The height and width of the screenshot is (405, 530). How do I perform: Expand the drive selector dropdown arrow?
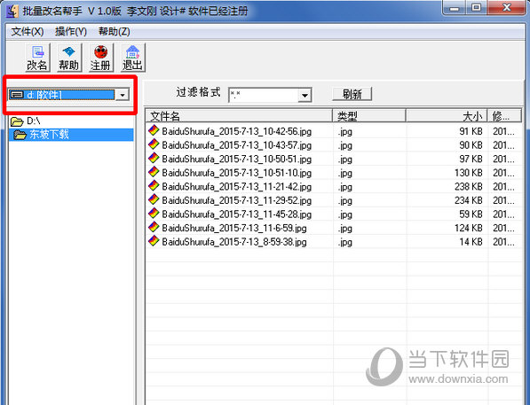(x=123, y=95)
